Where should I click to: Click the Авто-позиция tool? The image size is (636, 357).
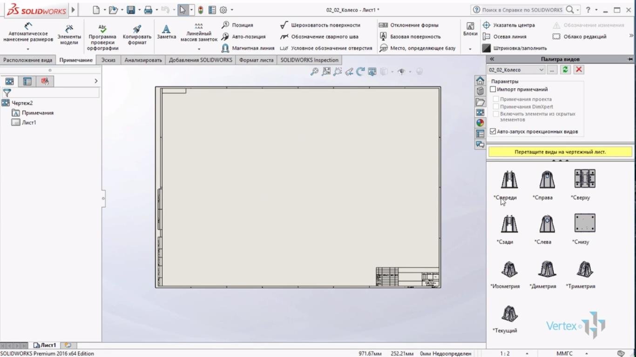[243, 37]
